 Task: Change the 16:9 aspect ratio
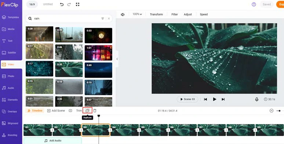pos(32,4)
